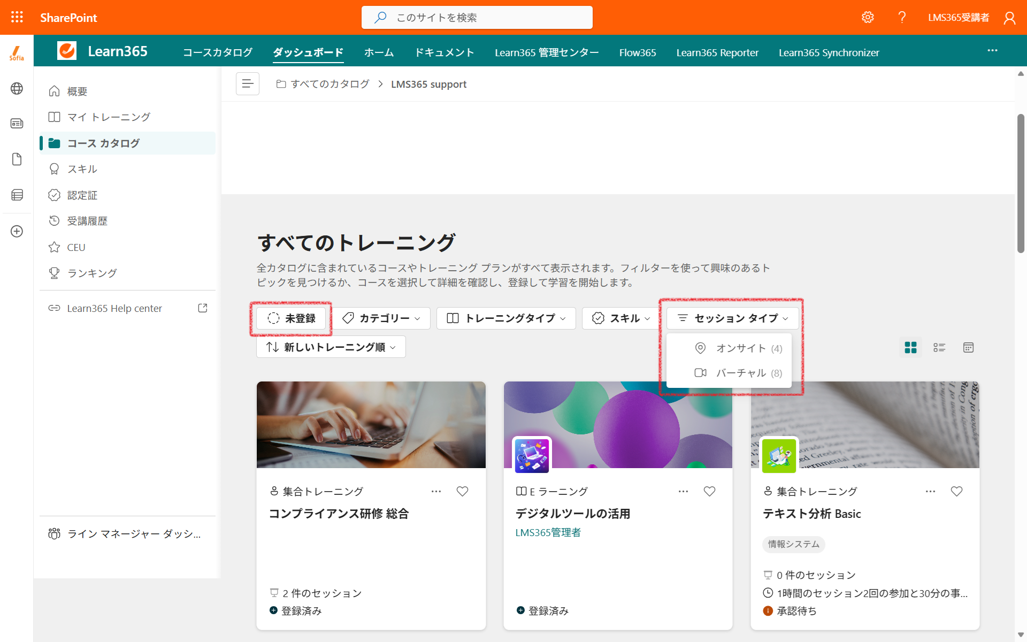Open more options for コンプライアンス研修 総合

(436, 491)
